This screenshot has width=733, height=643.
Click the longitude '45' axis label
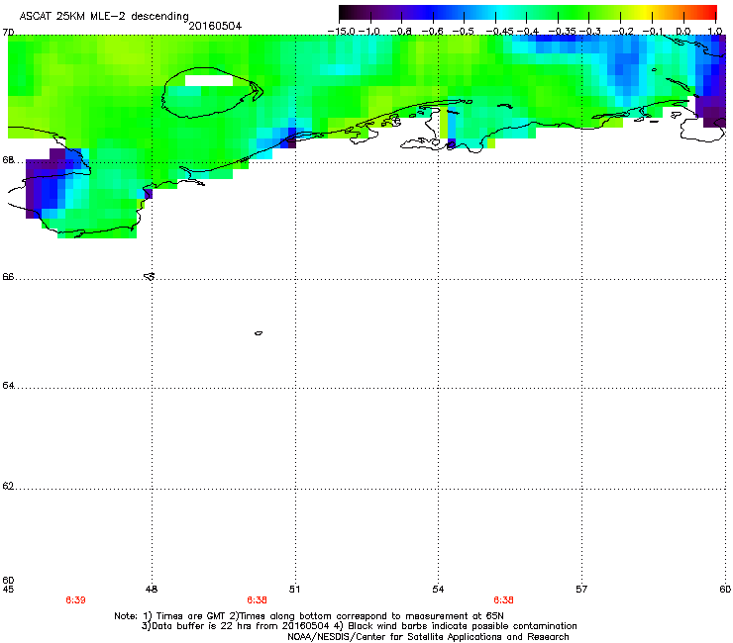[x=8, y=590]
